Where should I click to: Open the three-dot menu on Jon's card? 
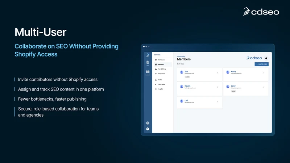click(217, 73)
